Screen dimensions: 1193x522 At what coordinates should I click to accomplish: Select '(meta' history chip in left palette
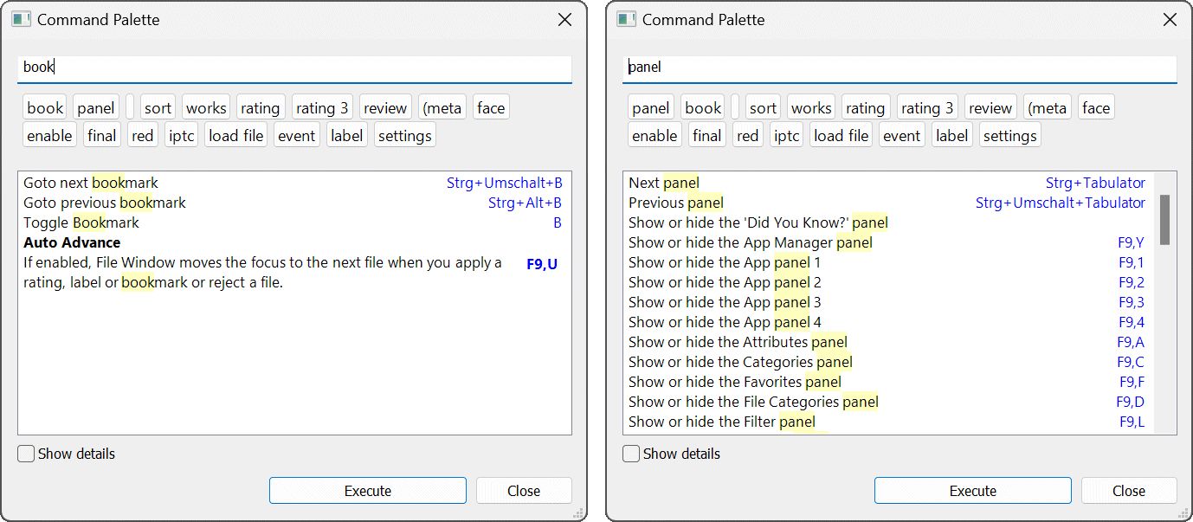point(442,108)
